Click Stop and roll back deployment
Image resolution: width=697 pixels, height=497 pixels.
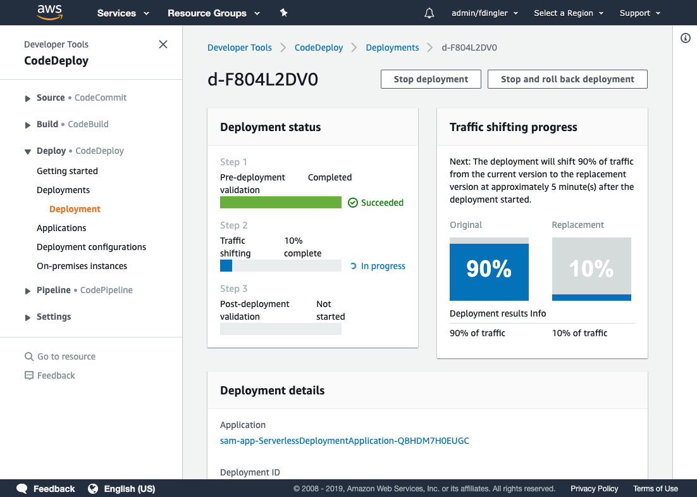tap(567, 79)
